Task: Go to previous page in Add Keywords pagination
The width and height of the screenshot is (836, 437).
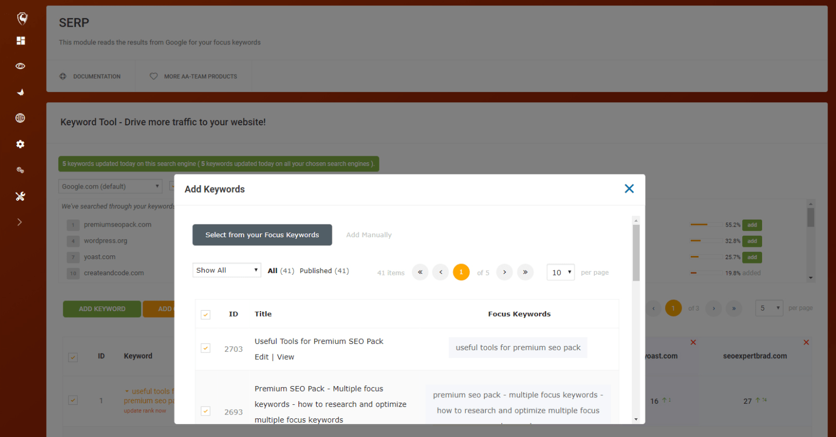Action: click(x=441, y=272)
